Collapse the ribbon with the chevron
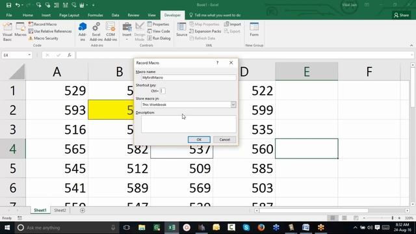The width and height of the screenshot is (416, 234). pos(411,45)
